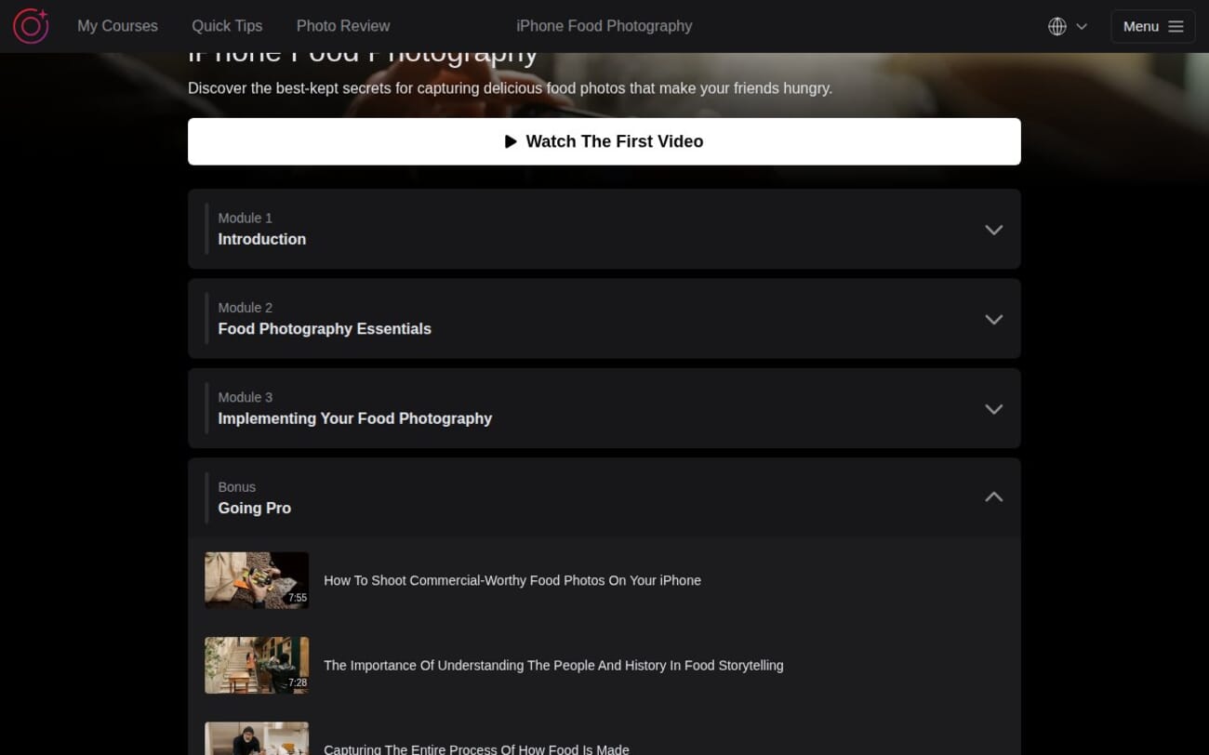Click the Menu button label
1209x755 pixels.
point(1140,26)
